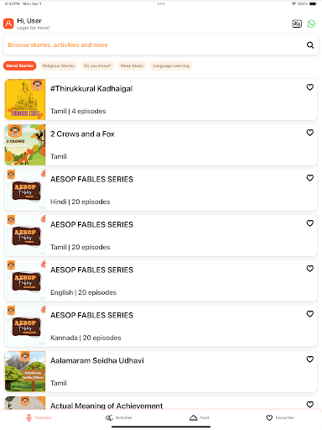This screenshot has height=430, width=322.
Task: Select the Religious Stories category chip
Action: click(x=59, y=66)
